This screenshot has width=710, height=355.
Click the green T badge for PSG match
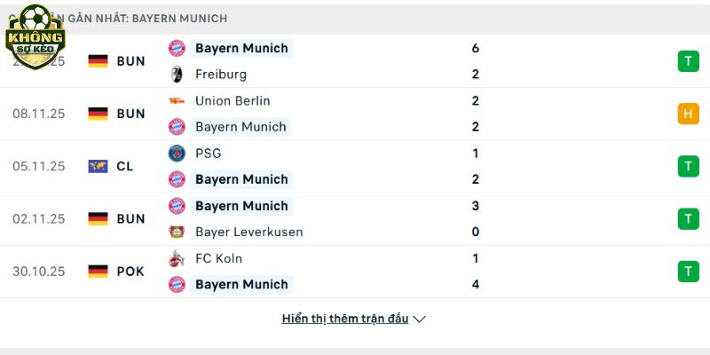coord(688,166)
